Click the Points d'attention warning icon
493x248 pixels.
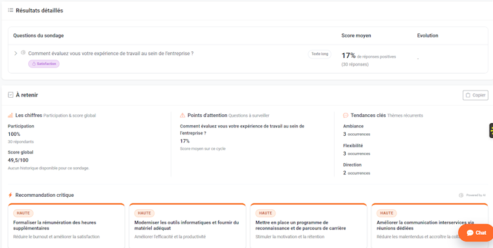[182, 115]
